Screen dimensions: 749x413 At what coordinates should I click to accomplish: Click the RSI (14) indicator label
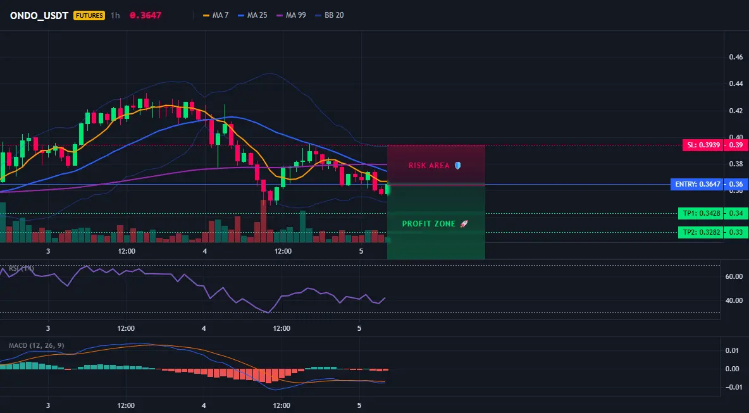tap(22, 268)
